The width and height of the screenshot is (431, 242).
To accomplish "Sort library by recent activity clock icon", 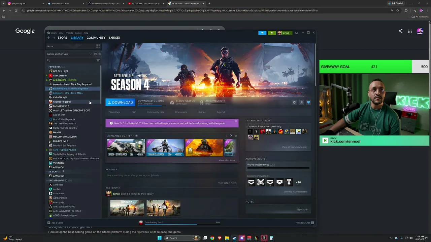I will 95,54.
